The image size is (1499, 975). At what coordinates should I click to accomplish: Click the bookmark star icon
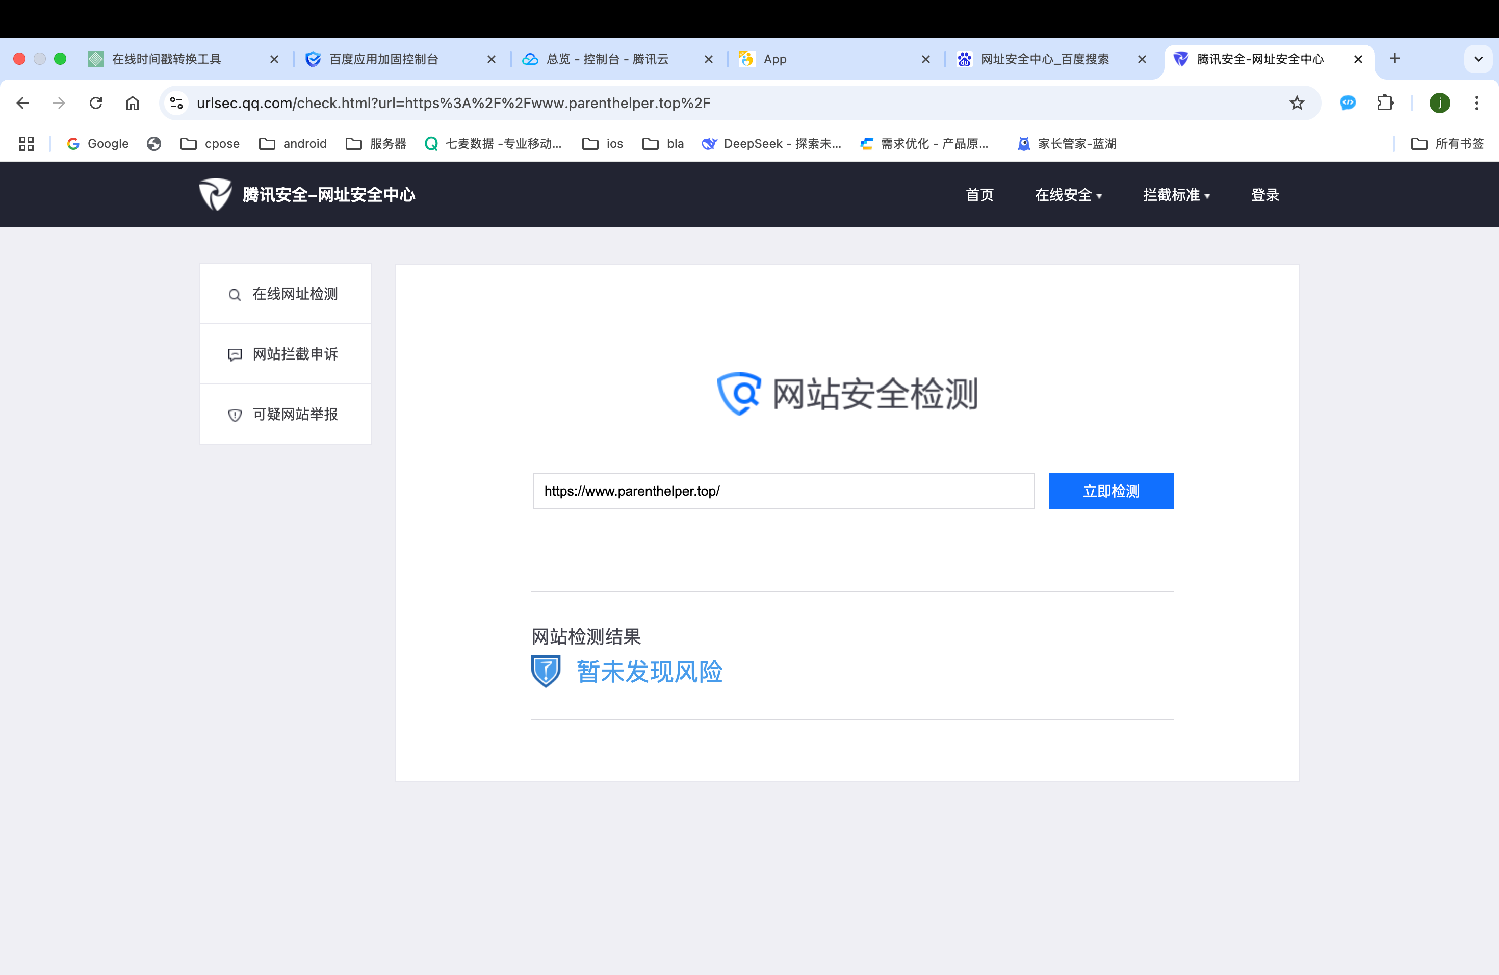pyautogui.click(x=1296, y=104)
